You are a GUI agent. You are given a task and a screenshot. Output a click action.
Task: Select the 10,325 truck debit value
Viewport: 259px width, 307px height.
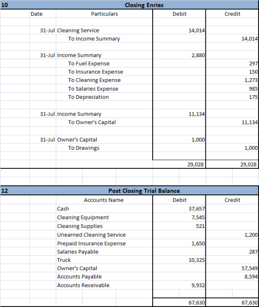(197, 260)
